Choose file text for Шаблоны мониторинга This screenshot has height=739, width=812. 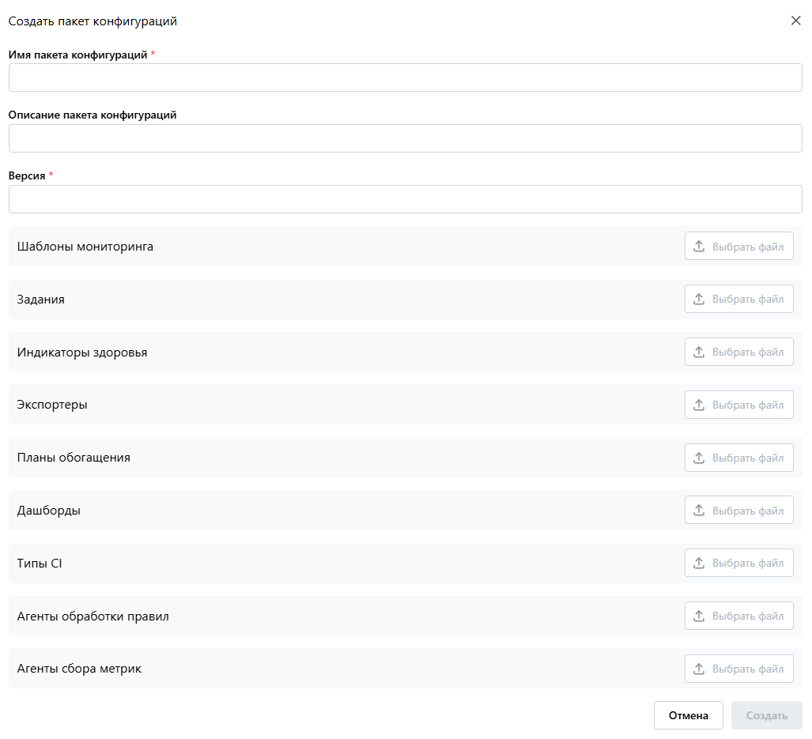748,247
